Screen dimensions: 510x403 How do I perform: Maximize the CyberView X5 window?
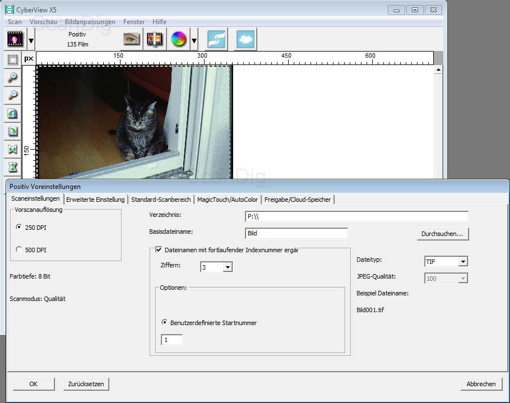[x=415, y=10]
